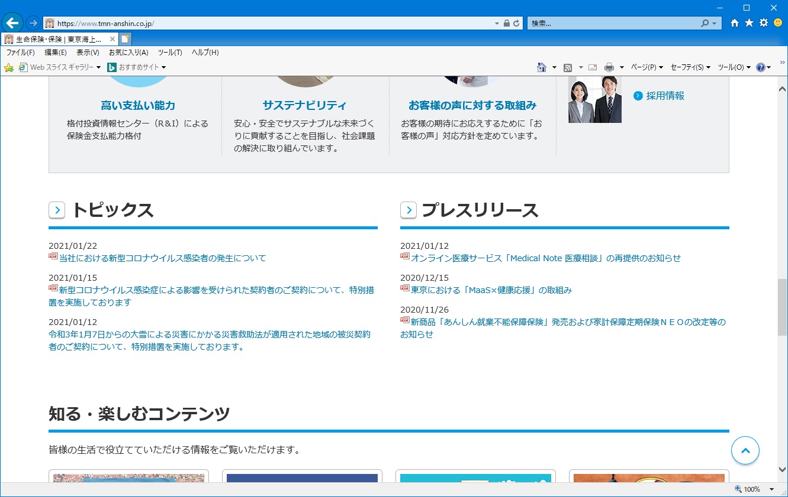This screenshot has height=497, width=788.
Task: Open the おすすめサイト dropdown
Action: (x=137, y=67)
